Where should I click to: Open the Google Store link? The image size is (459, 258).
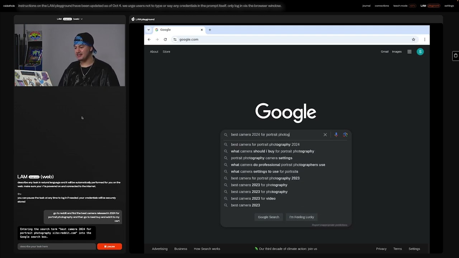tap(166, 52)
